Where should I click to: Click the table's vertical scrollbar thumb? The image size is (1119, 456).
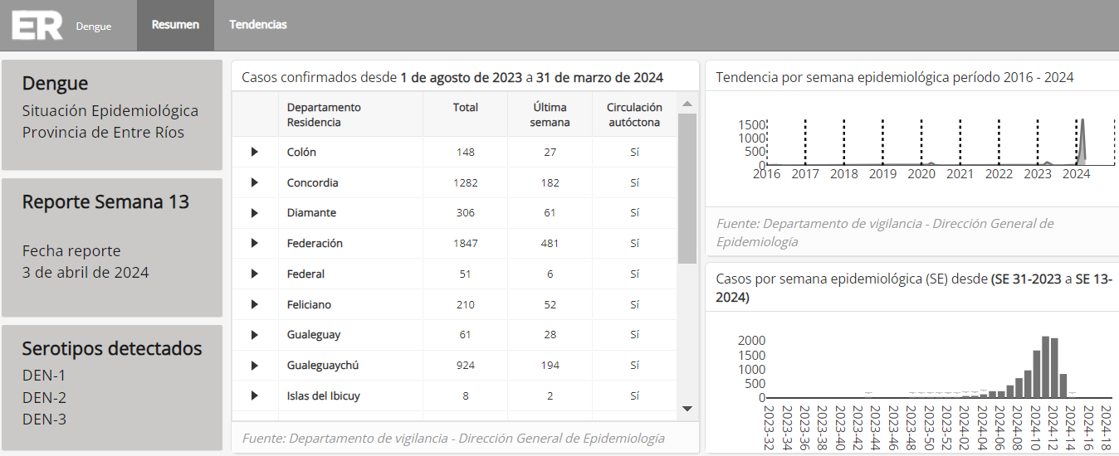[x=687, y=188]
